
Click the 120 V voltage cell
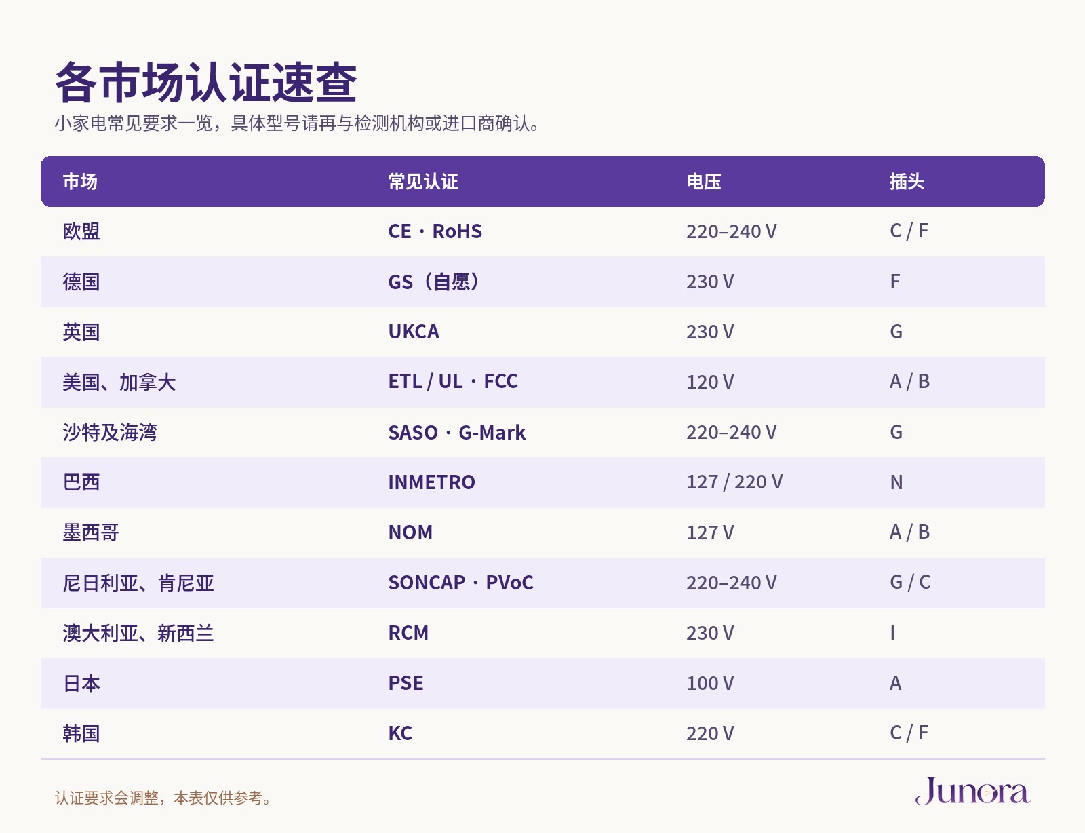(x=710, y=382)
